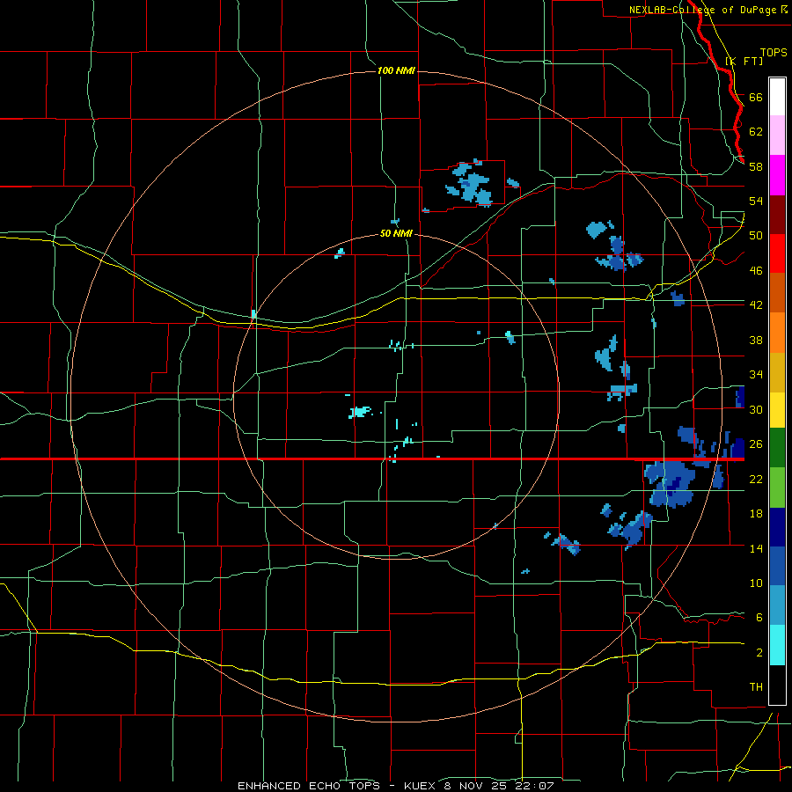Select the "14" legend value

tap(756, 548)
